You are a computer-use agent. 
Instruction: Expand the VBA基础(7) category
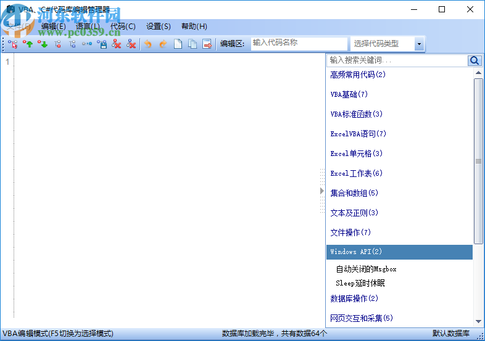tap(349, 94)
